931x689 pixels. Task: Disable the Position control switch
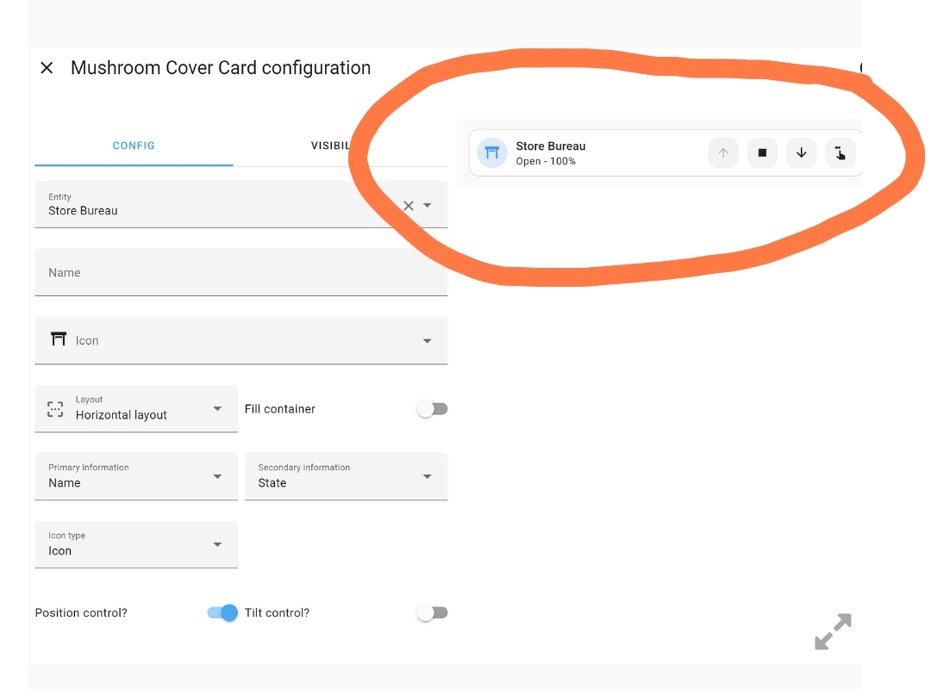(222, 612)
